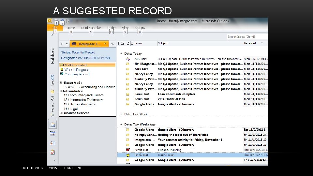Click the red checkmark icon on Financial Planning
Image resolution: width=313 pixels, height=176 pixels.
128,150
